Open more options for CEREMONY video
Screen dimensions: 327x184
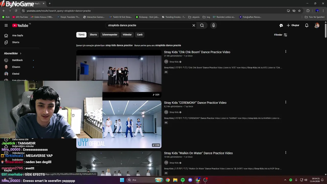(x=286, y=102)
